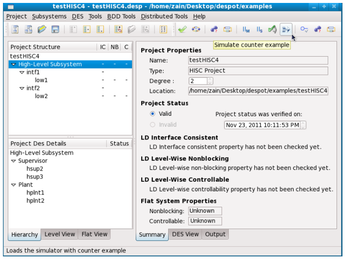Viewport: 345px width, 261px height.
Task: Collapse the Plant group in Des Details
Action: point(13,185)
